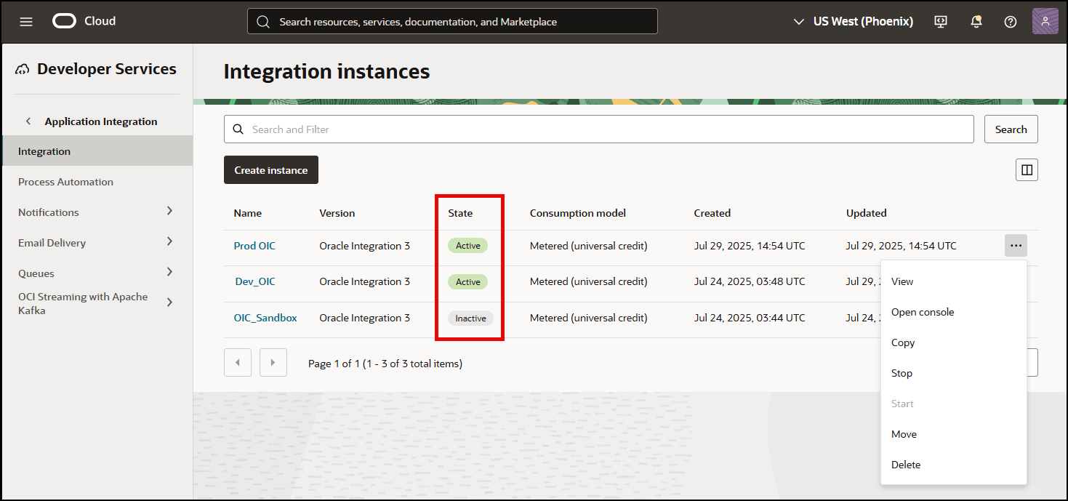Click the Search button
The image size is (1068, 501).
pyautogui.click(x=1011, y=129)
